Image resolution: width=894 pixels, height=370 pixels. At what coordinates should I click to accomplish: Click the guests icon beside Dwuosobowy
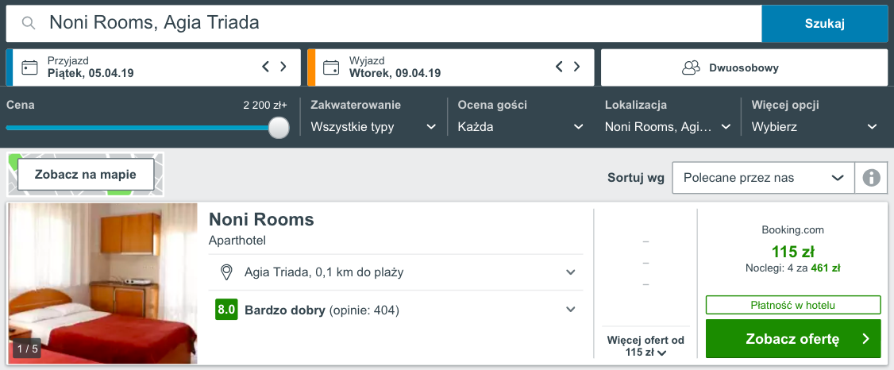[691, 67]
